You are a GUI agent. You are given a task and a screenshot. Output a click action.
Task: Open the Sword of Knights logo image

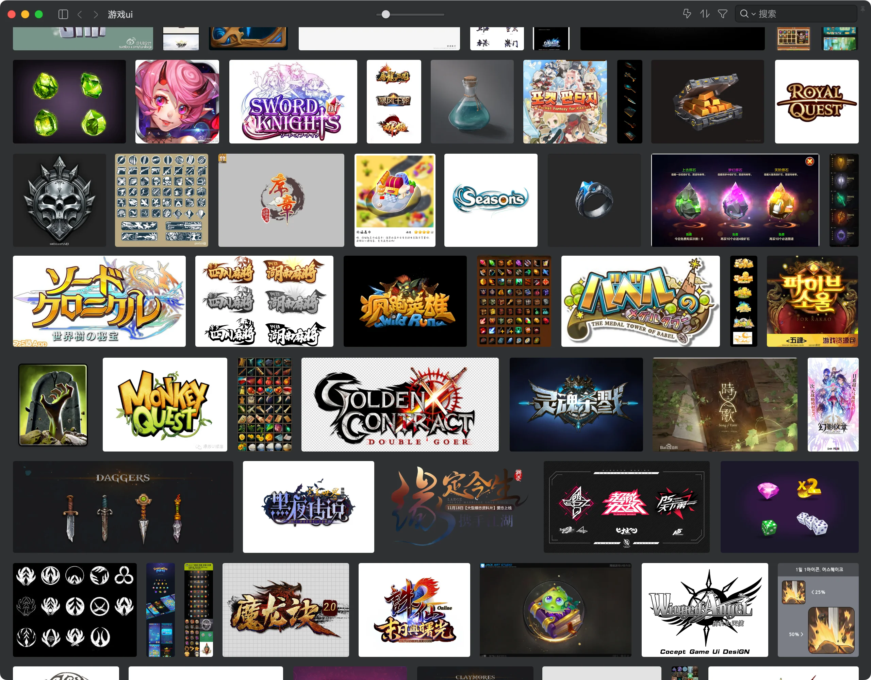tap(293, 102)
